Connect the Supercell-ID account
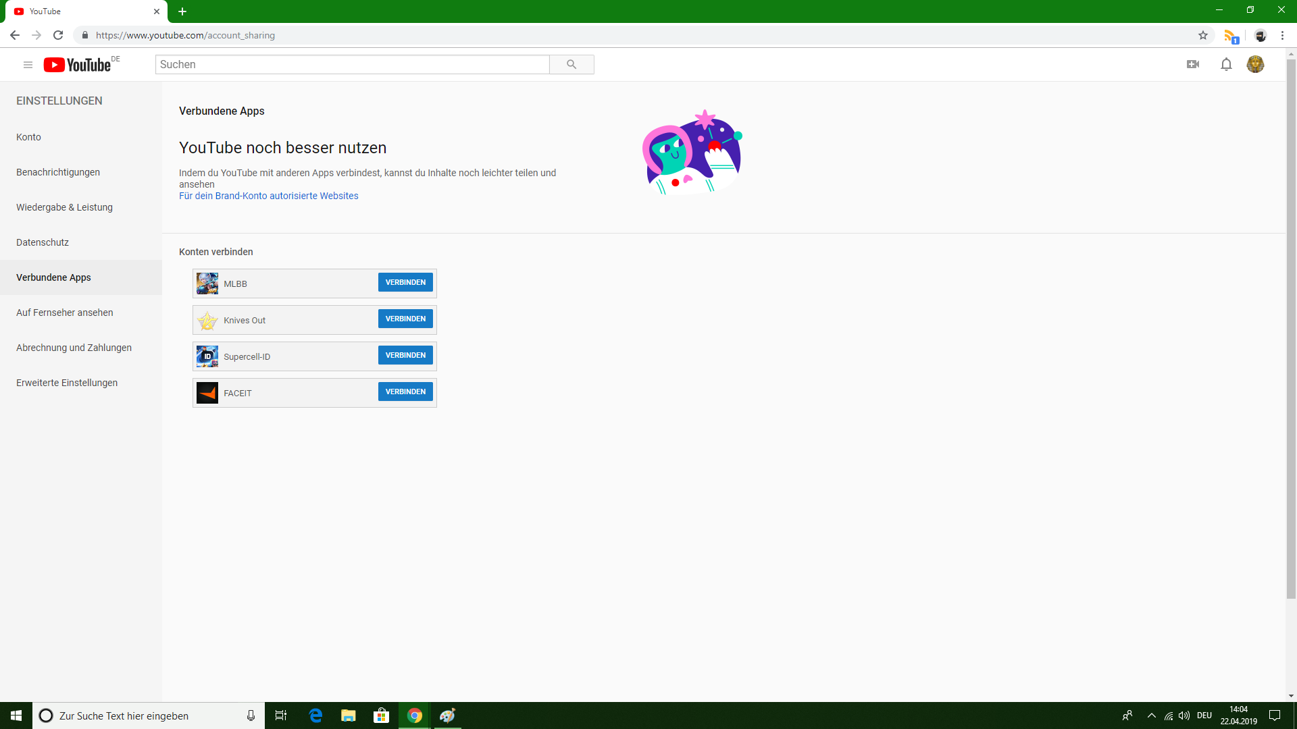1297x729 pixels. pos(405,355)
